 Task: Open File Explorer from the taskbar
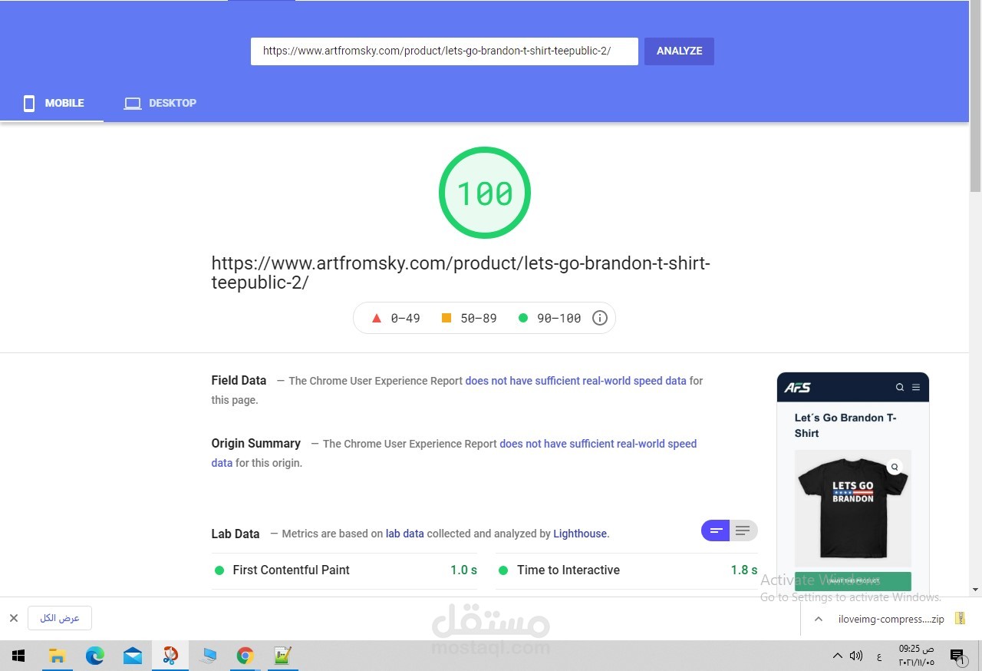(57, 656)
